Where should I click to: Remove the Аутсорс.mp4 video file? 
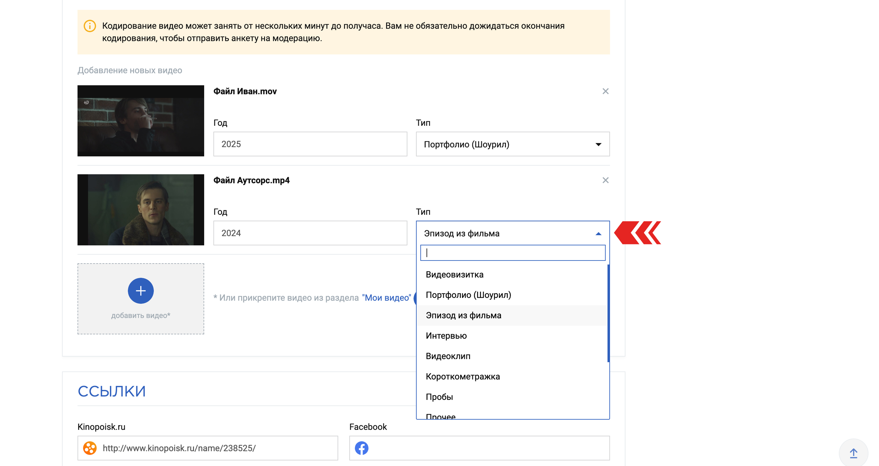(x=605, y=180)
